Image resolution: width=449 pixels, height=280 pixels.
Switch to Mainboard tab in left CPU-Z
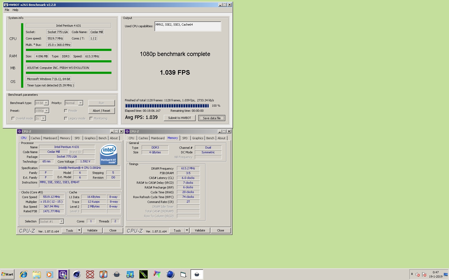pos(50,138)
